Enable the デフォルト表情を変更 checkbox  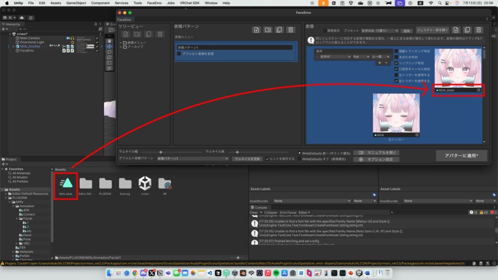pos(179,53)
